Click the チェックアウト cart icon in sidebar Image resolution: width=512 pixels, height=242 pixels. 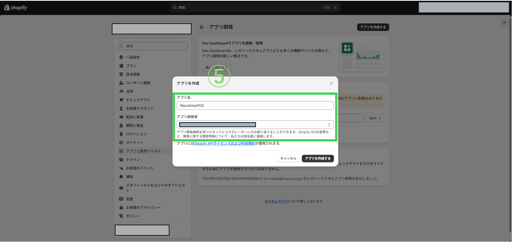(121, 100)
